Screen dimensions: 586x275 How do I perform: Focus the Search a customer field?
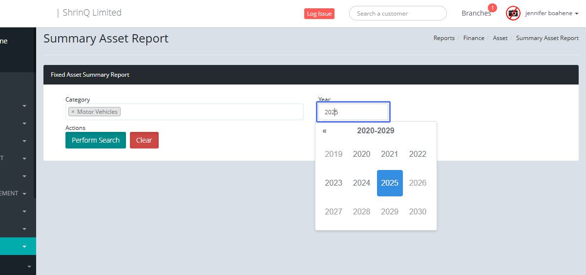coord(398,14)
